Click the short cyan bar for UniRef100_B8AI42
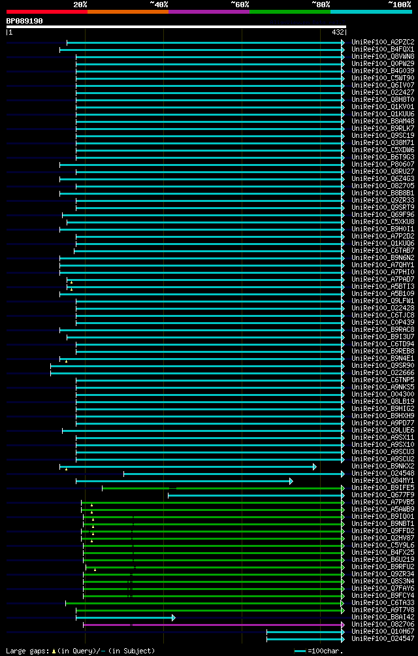 point(125,618)
